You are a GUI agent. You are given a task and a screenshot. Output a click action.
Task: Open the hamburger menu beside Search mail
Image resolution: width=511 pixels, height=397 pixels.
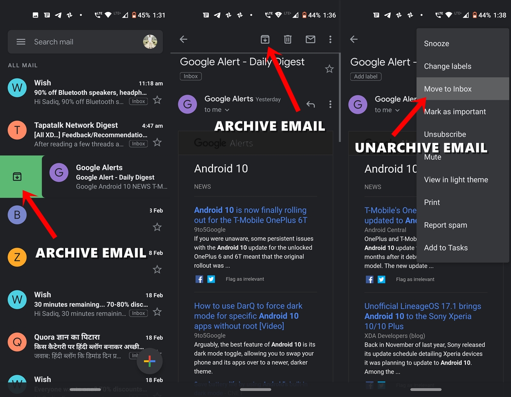coord(21,42)
